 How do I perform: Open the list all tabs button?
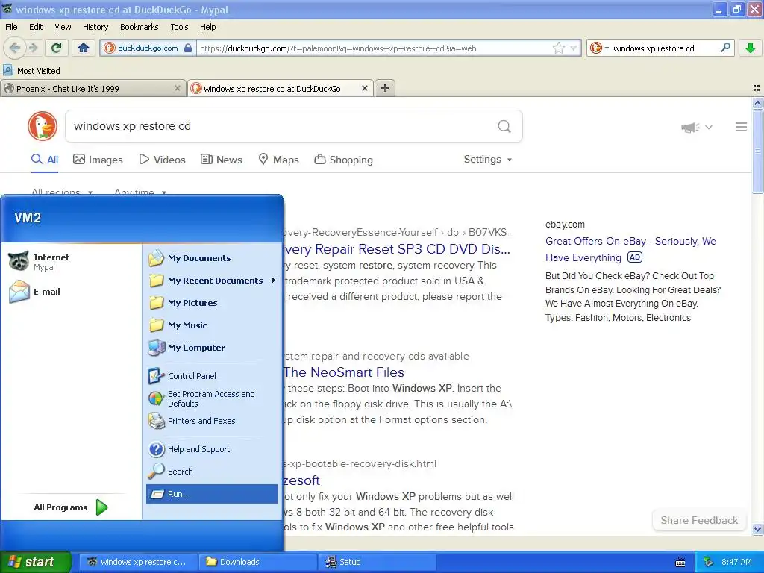[757, 88]
